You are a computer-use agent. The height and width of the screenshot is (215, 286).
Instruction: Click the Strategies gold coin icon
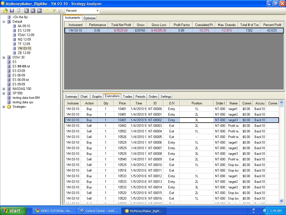point(9,107)
